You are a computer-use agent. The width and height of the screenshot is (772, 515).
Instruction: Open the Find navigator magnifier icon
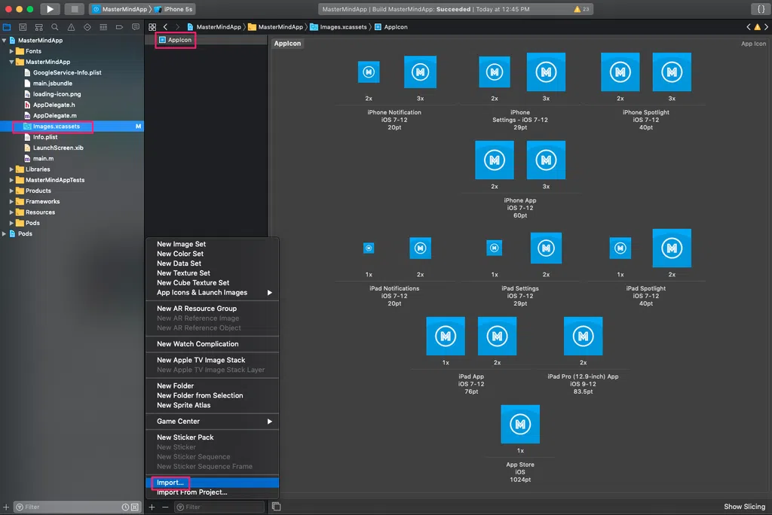click(54, 27)
